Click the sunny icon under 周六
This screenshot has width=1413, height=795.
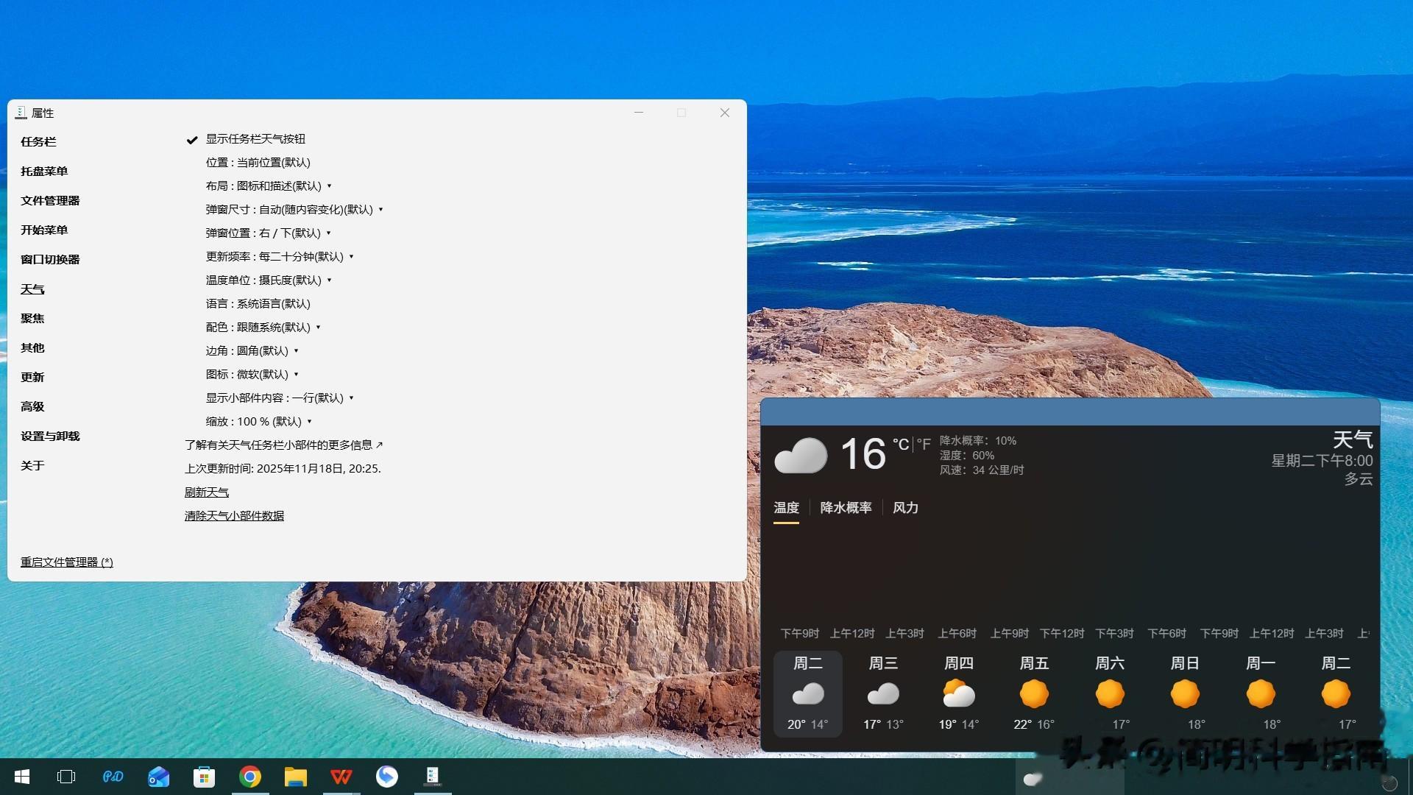point(1110,693)
